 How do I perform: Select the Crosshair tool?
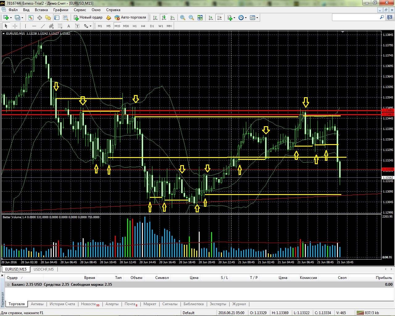15,26
